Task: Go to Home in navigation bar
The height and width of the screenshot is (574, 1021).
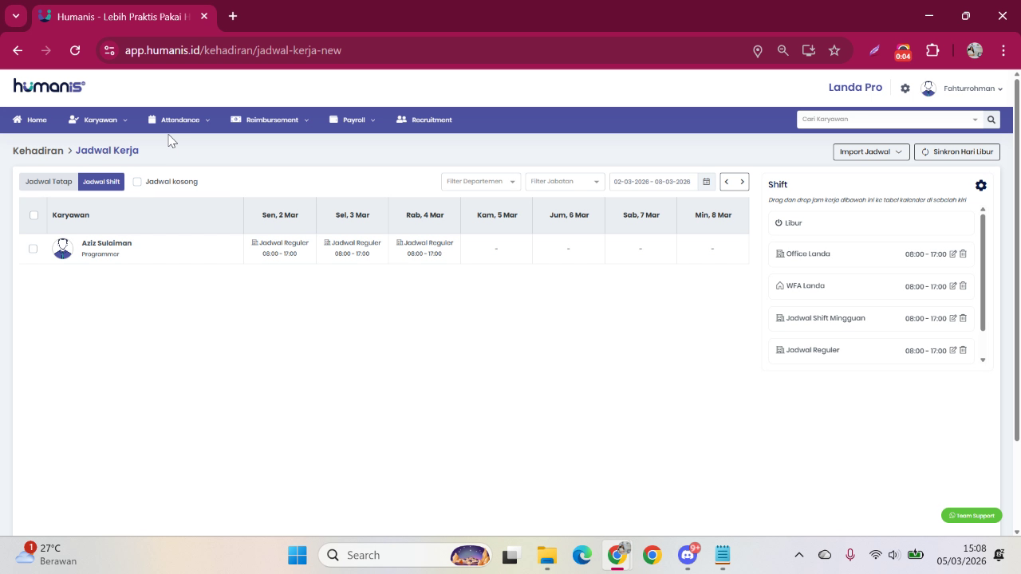Action: point(30,120)
